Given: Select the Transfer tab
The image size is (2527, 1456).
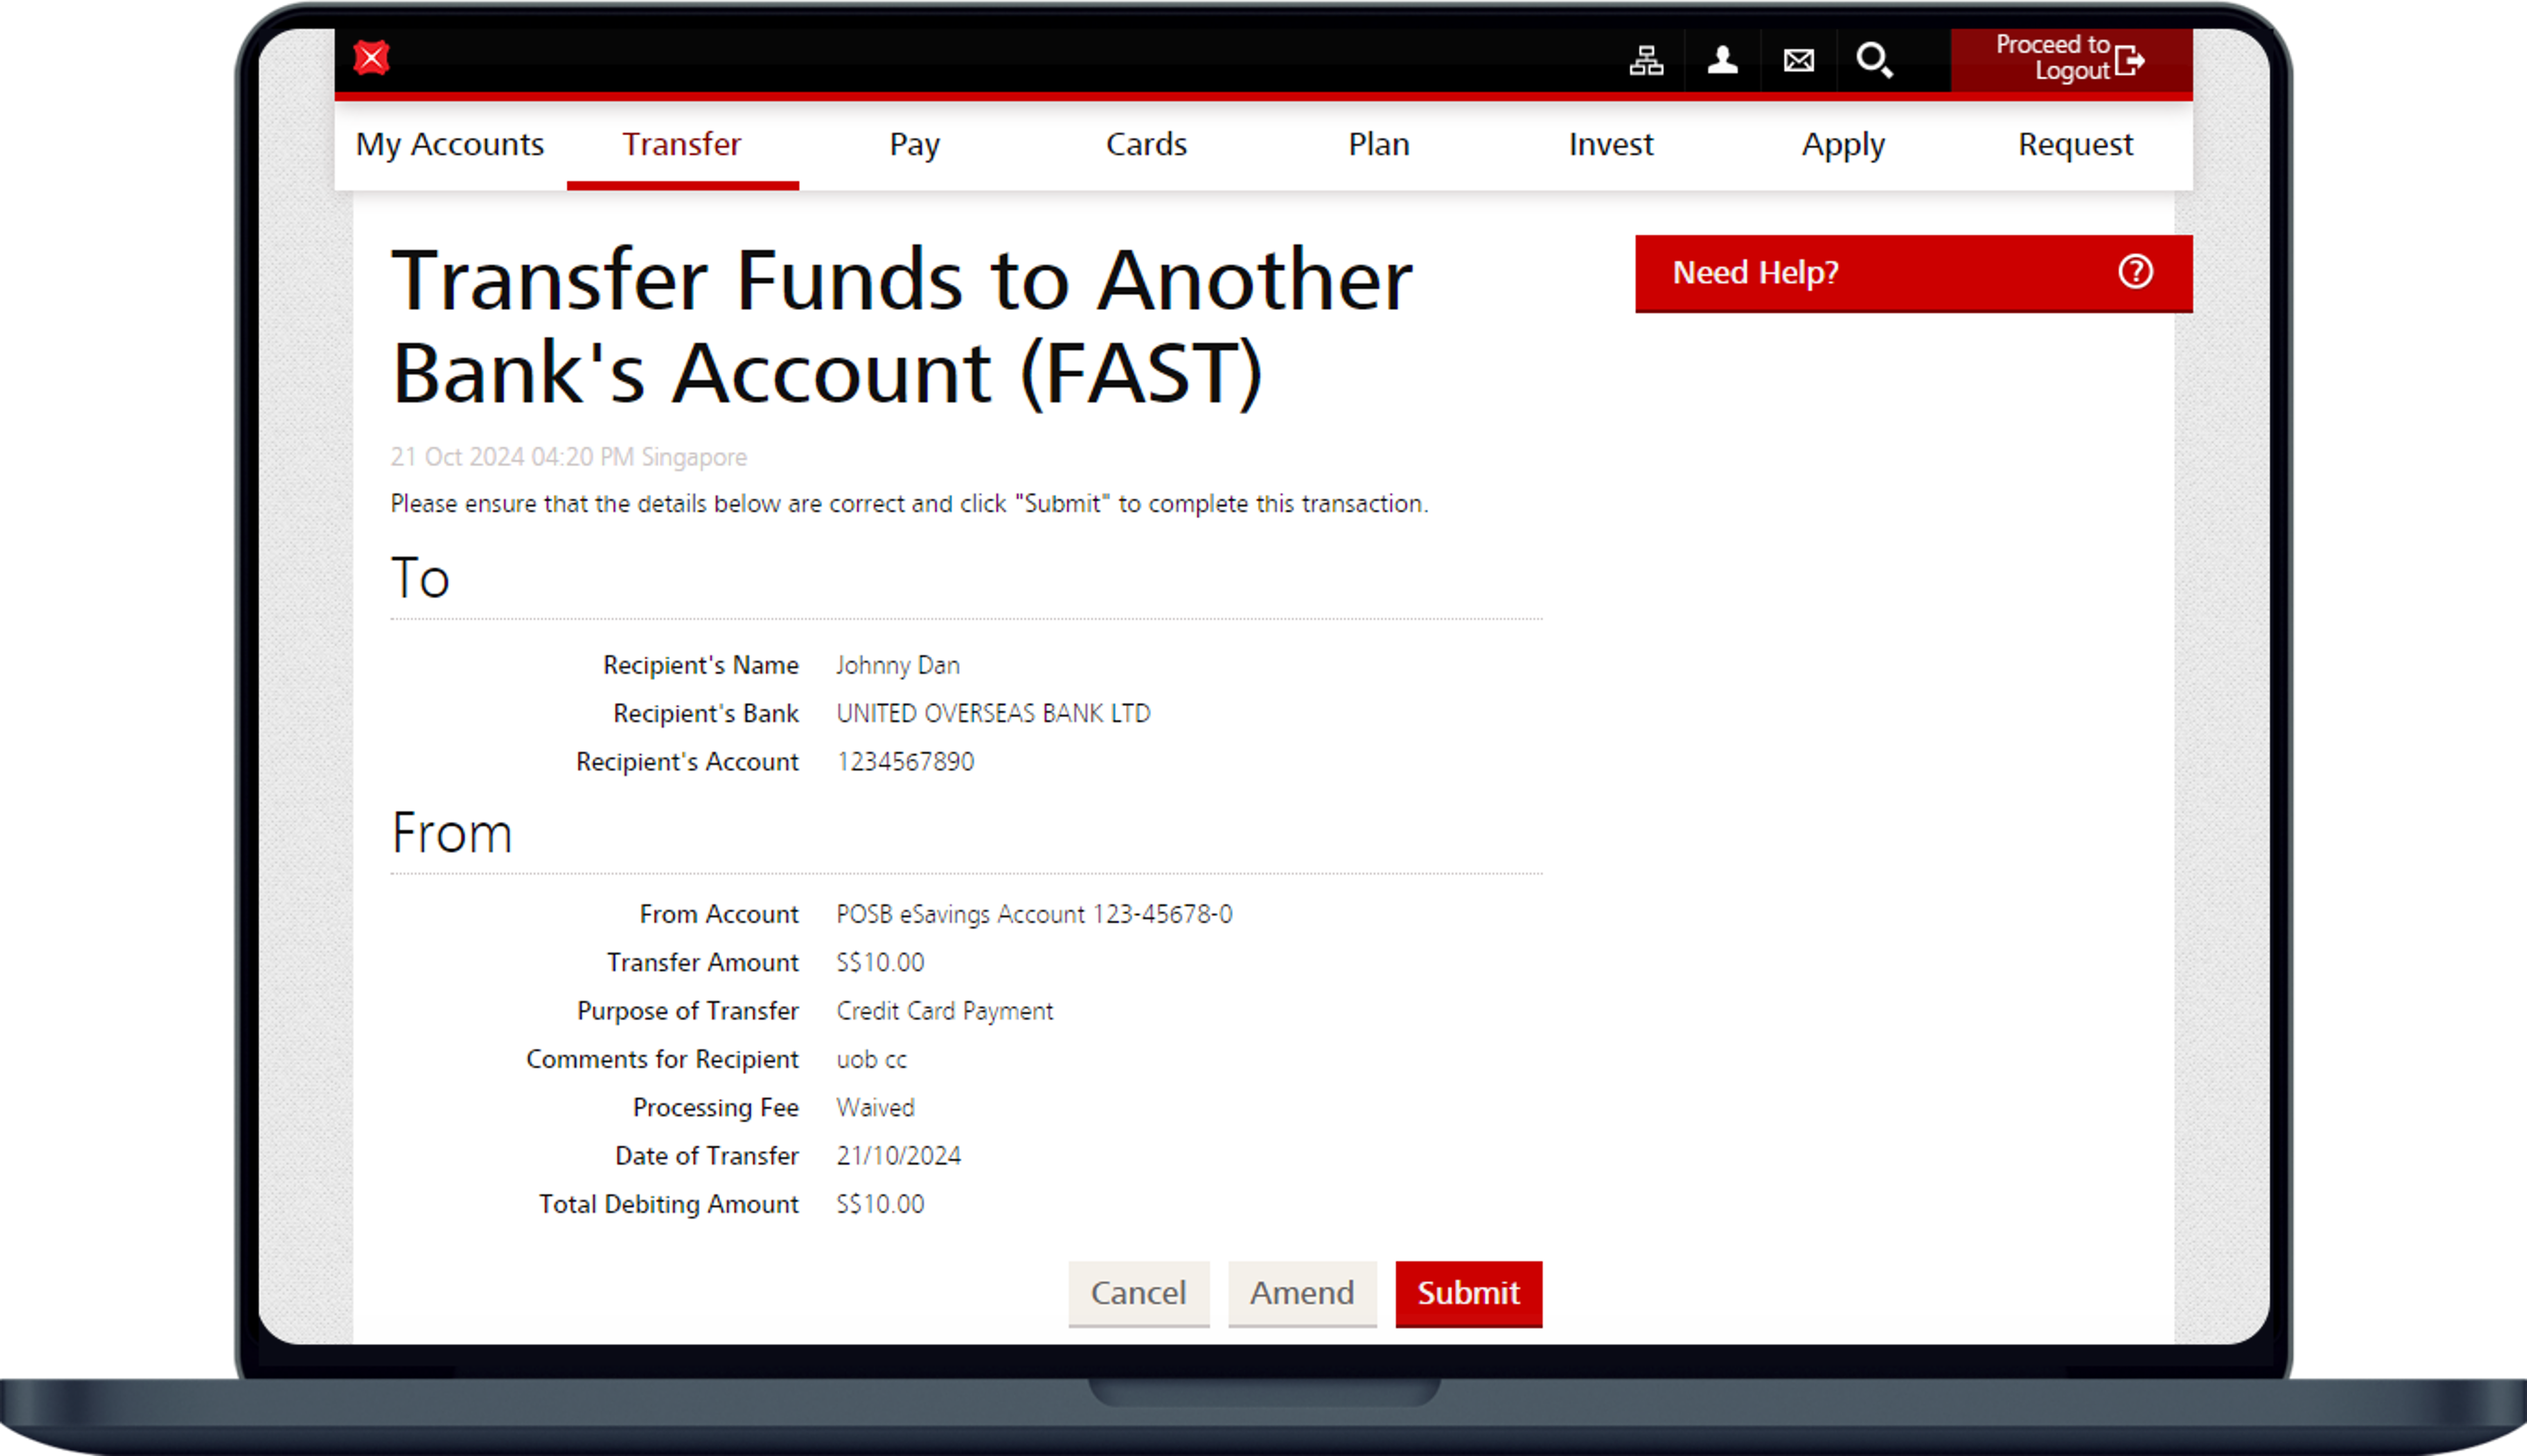Looking at the screenshot, I should (682, 145).
